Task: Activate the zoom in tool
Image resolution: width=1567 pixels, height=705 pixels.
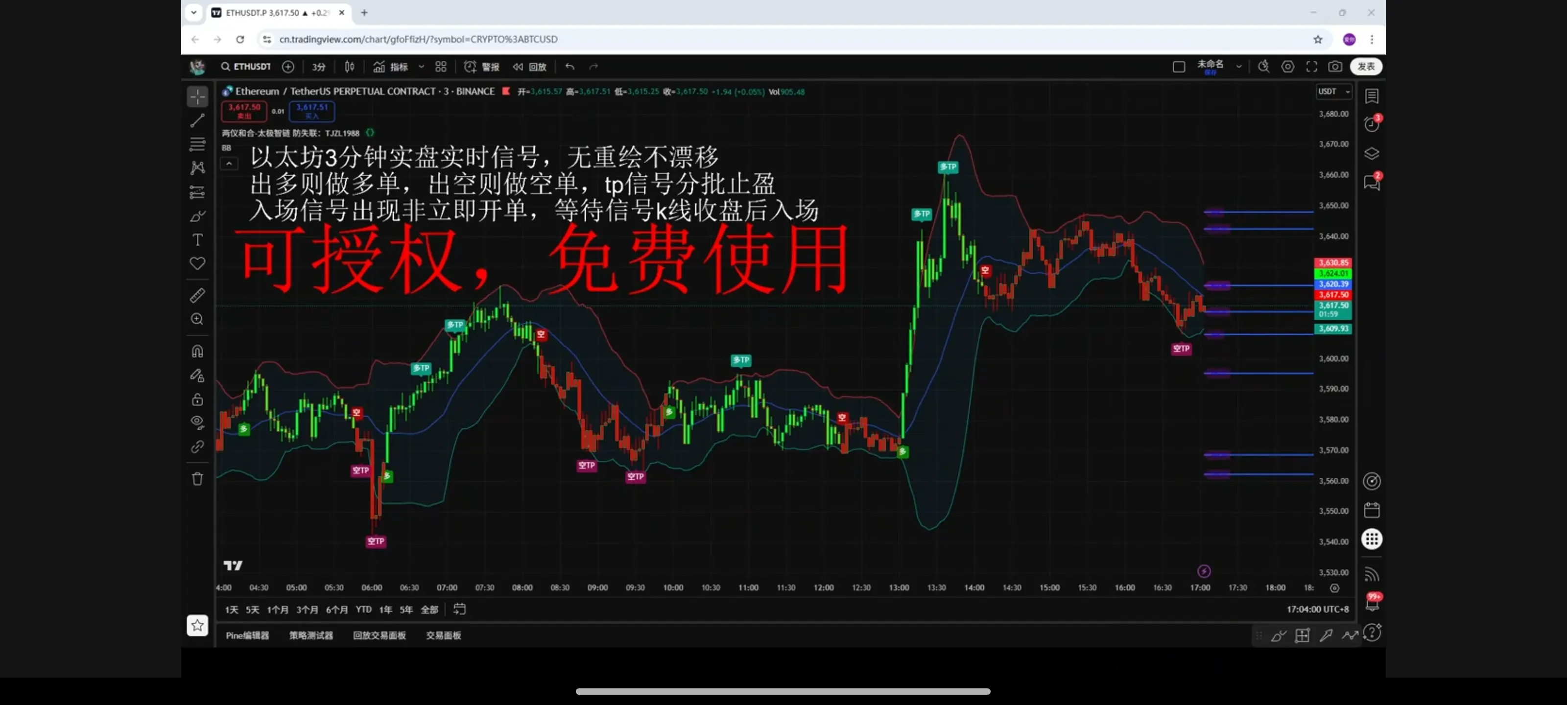Action: tap(197, 319)
